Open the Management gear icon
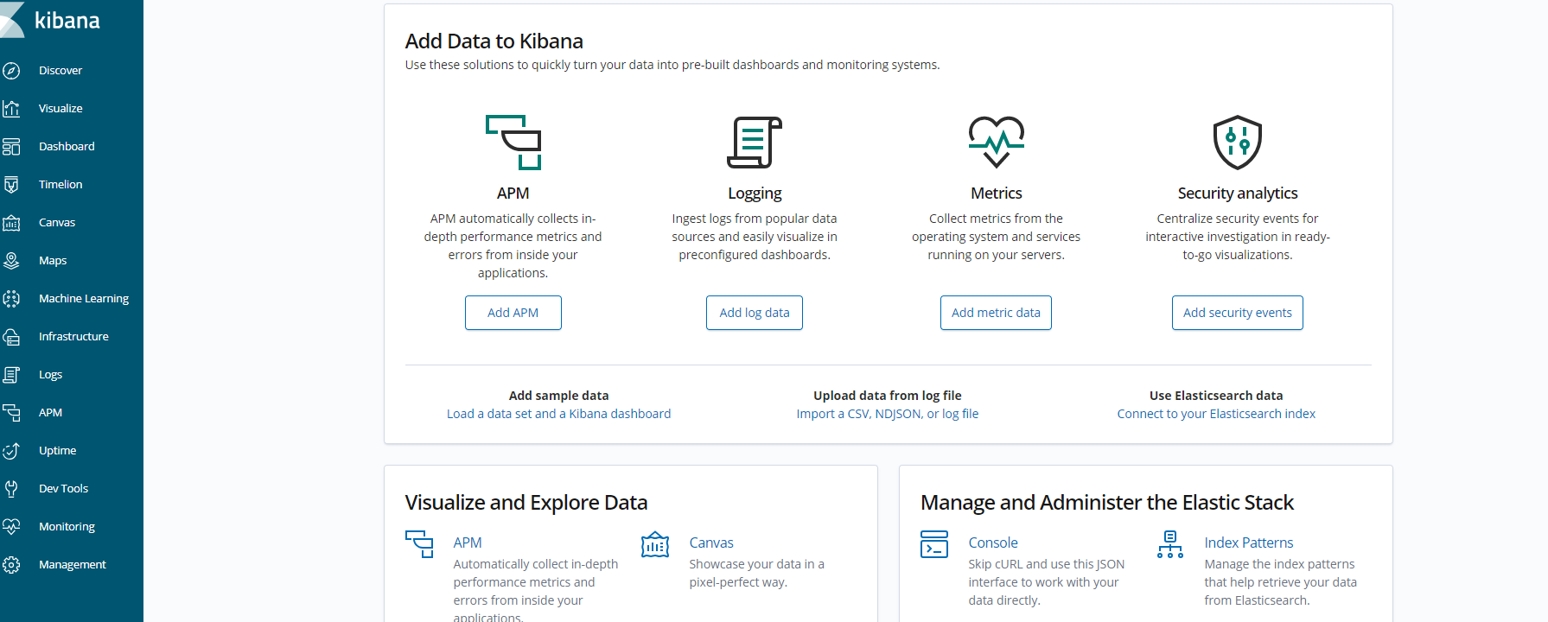 tap(11, 565)
